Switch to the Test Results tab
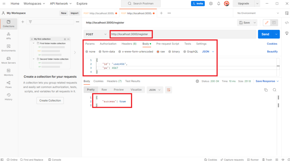Viewport: 290px width, 161px height. click(133, 81)
